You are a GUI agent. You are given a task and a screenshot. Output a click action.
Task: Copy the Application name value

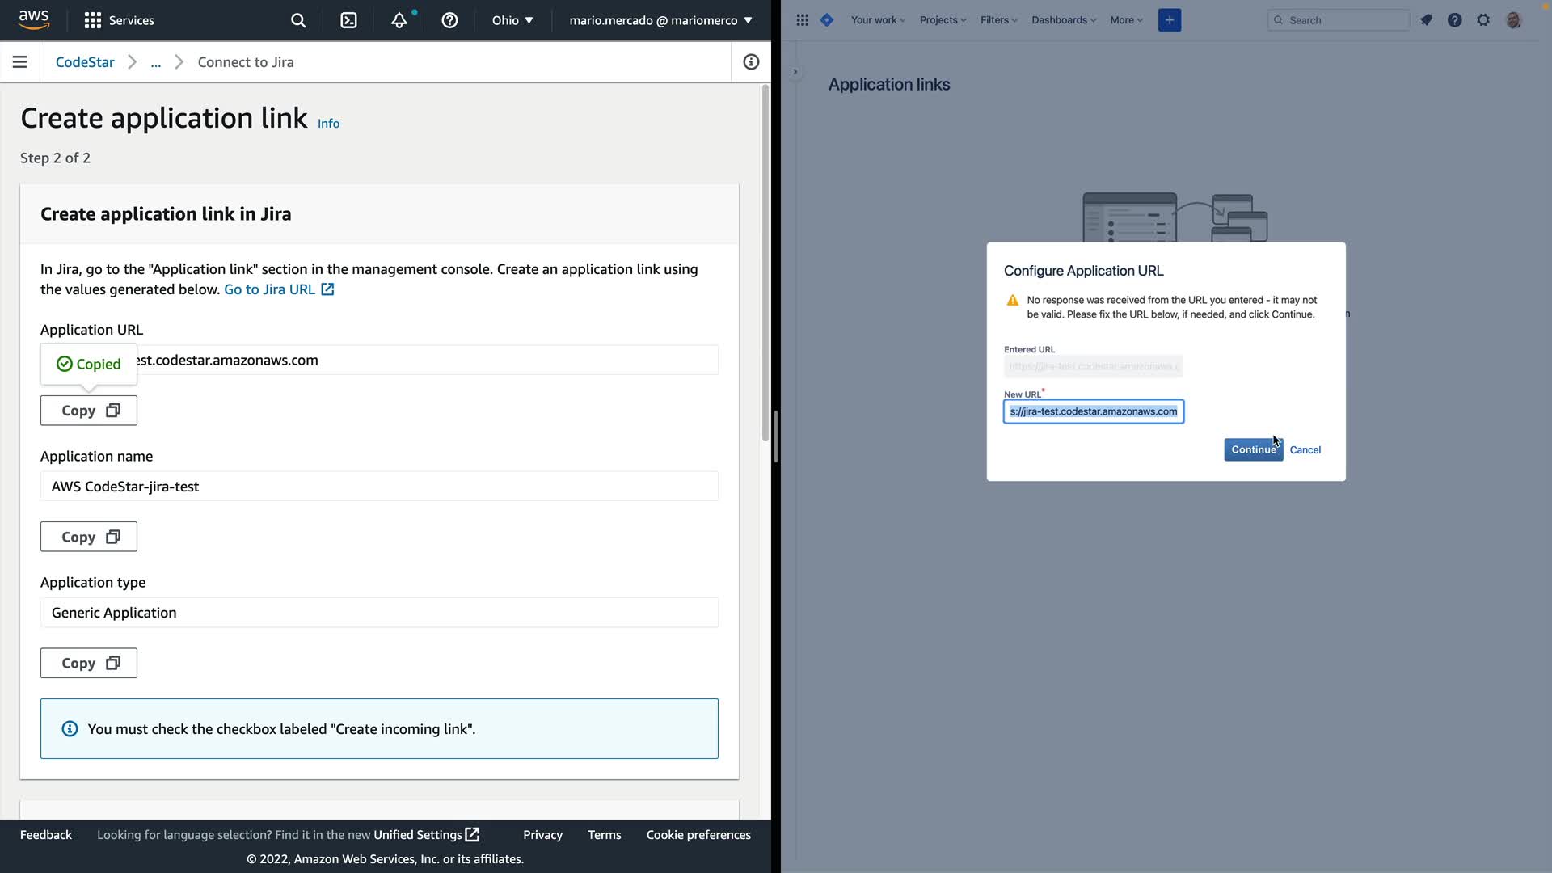89,537
